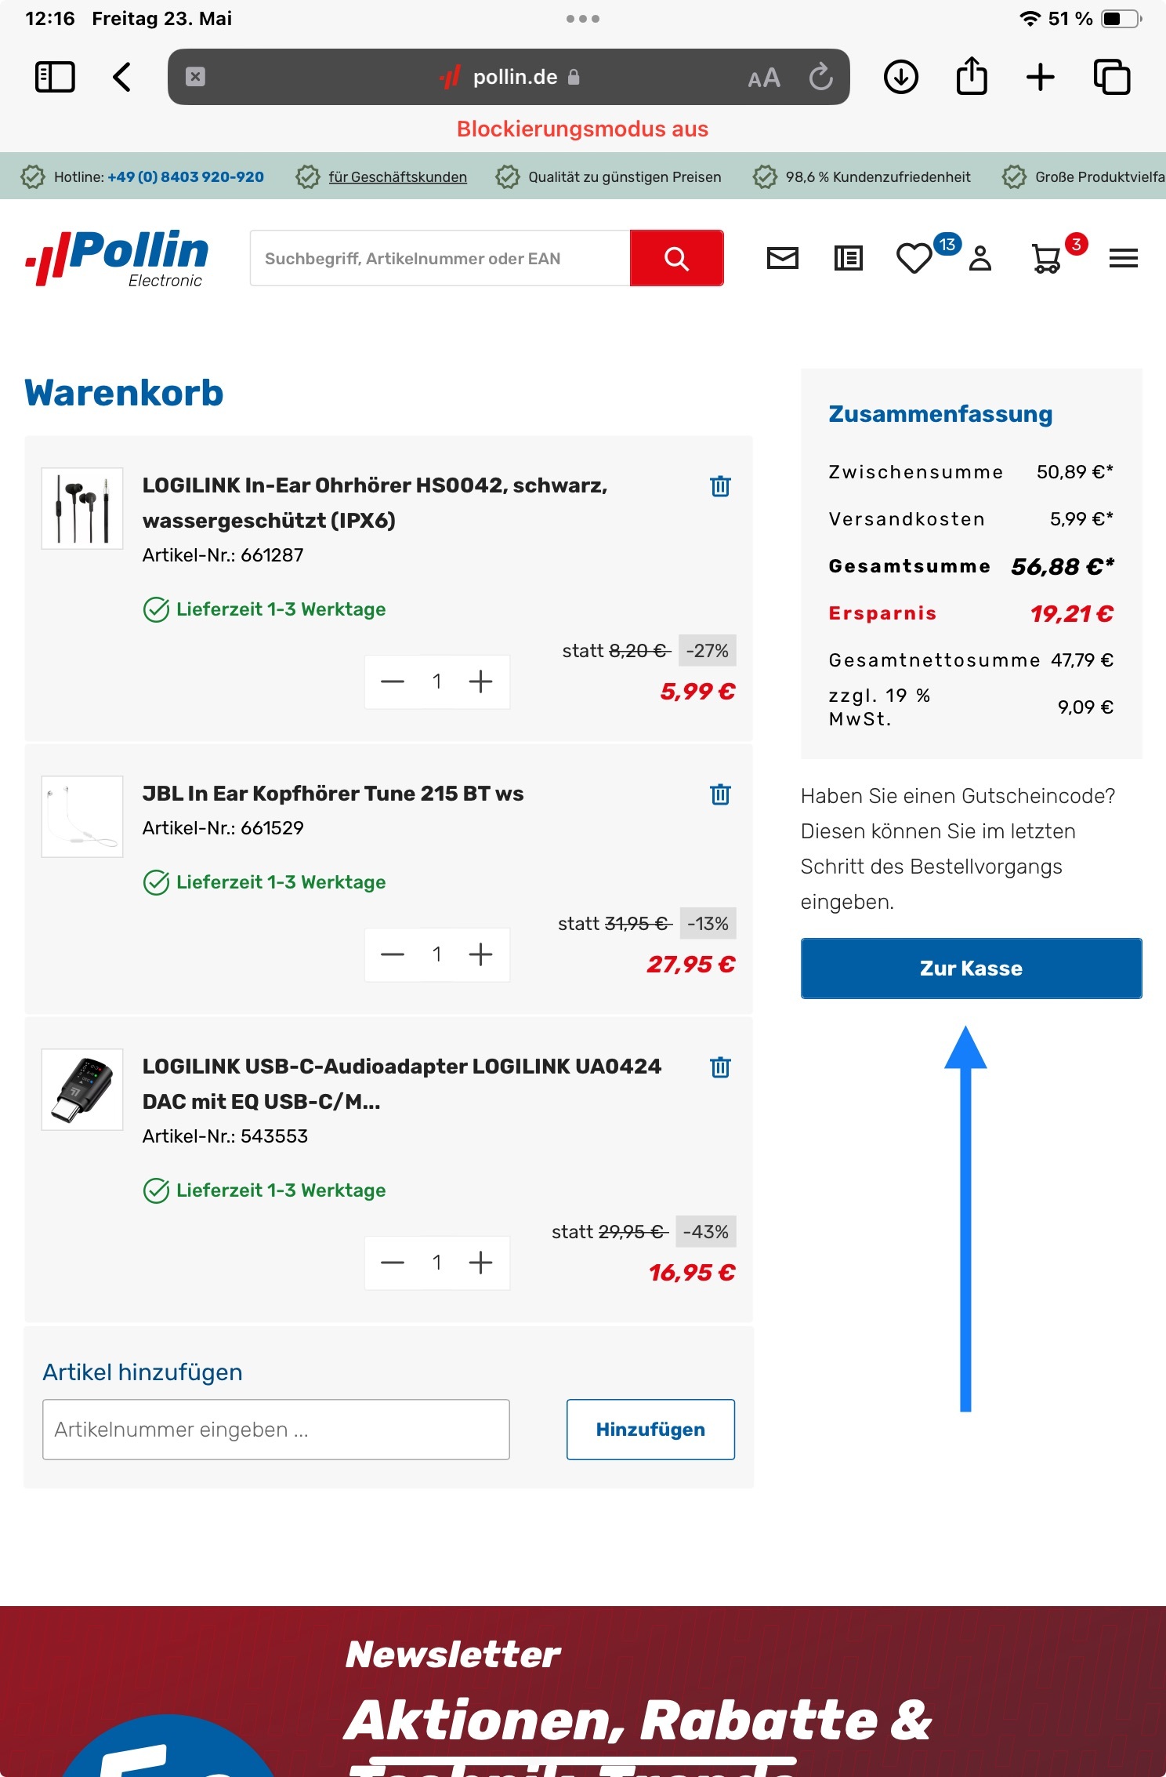Viewport: 1166px width, 1777px height.
Task: Delete the LOGILINK In-Ear Ohrhörer item with trash icon
Action: coord(720,486)
